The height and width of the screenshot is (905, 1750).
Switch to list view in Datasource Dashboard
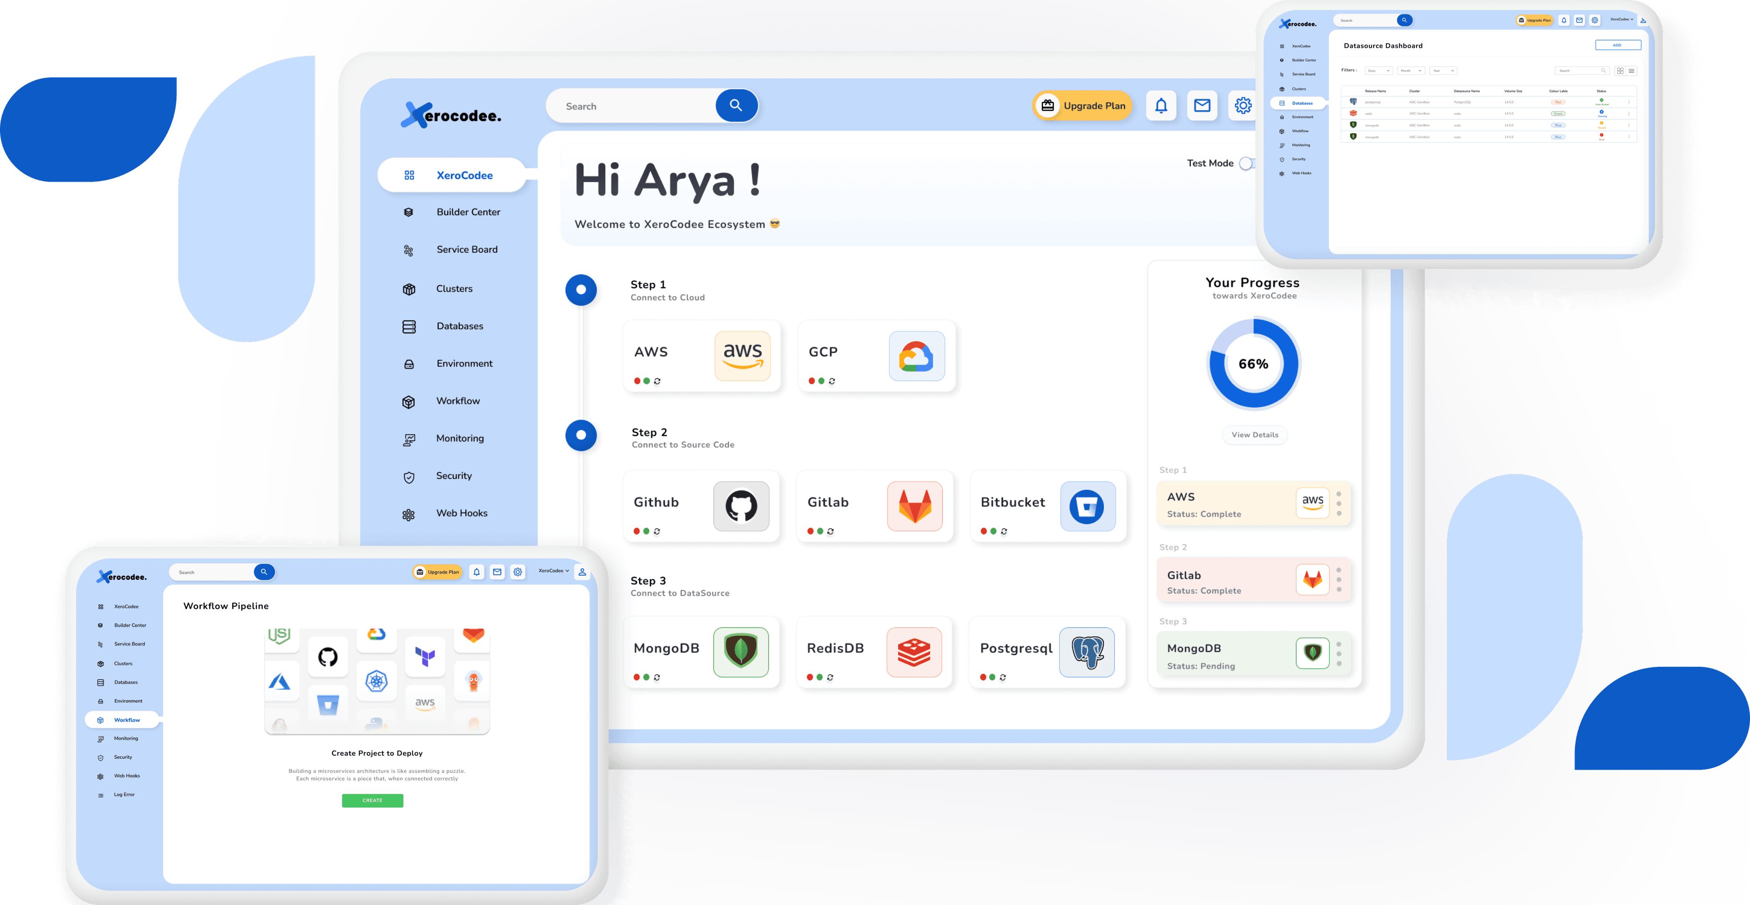(x=1631, y=71)
